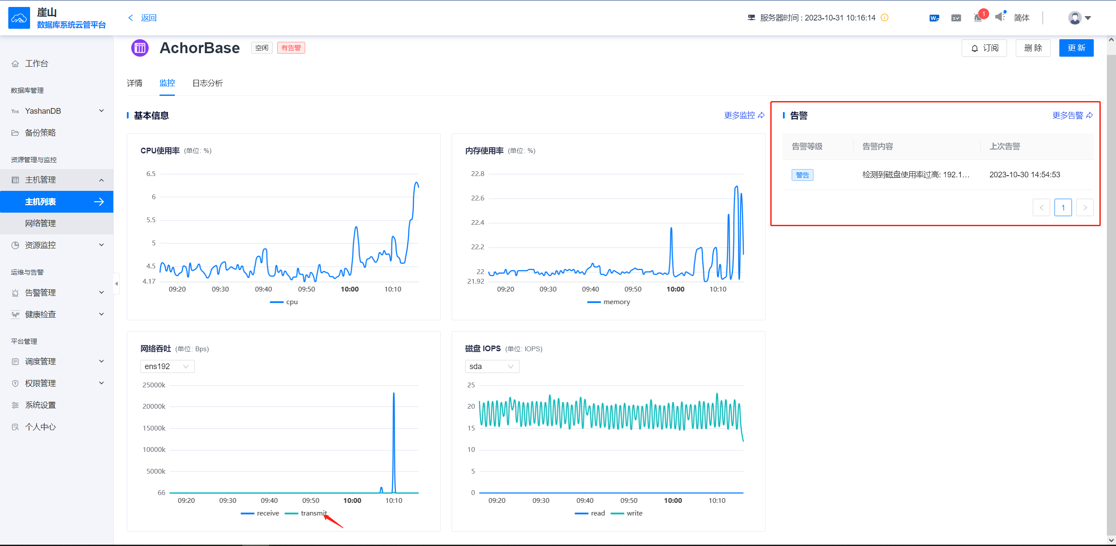Click the sidebar collapse arrow handle
Screen dimensions: 1116x546
116,284
